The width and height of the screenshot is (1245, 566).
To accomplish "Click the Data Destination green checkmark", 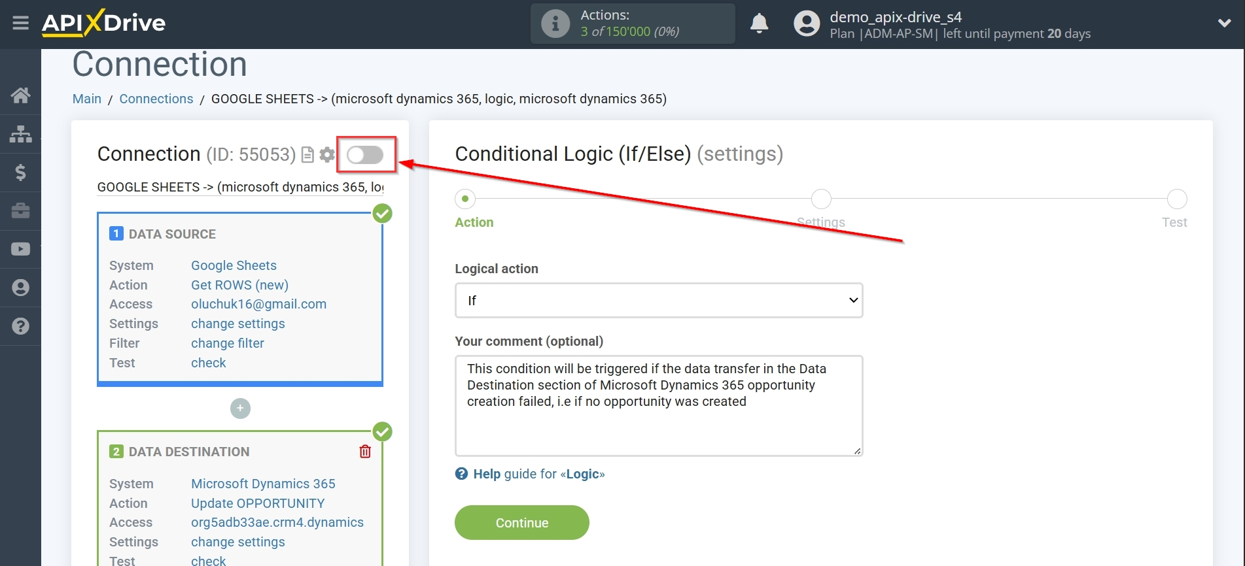I will [x=382, y=432].
